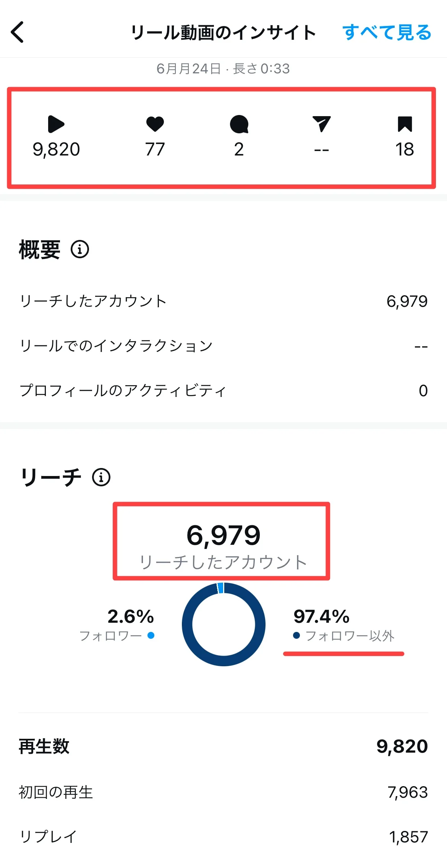
Task: Tap the large 6,979 reach number
Action: click(x=223, y=535)
